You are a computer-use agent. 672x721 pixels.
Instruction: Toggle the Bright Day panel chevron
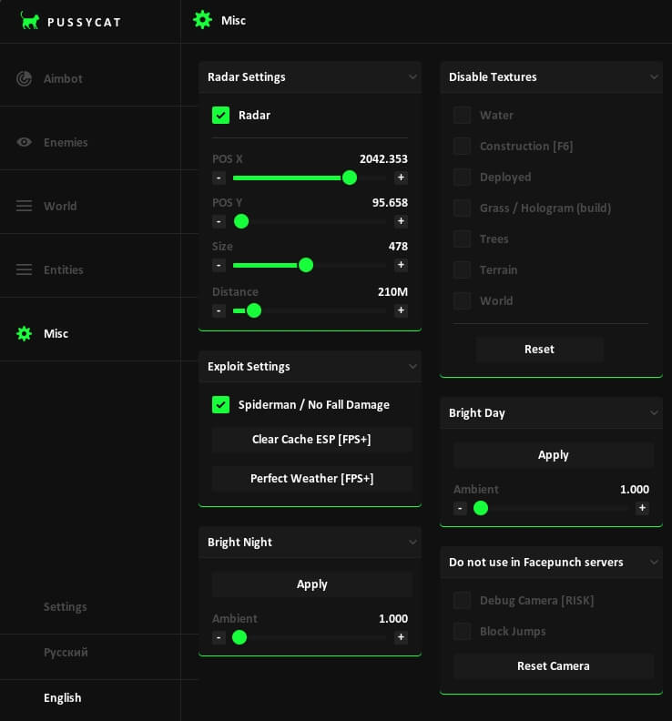pos(654,413)
